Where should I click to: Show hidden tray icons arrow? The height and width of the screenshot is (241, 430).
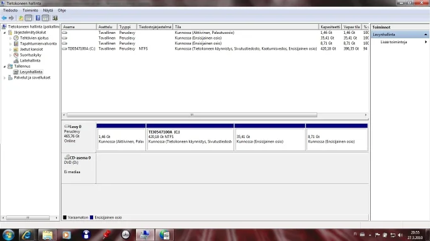370,235
